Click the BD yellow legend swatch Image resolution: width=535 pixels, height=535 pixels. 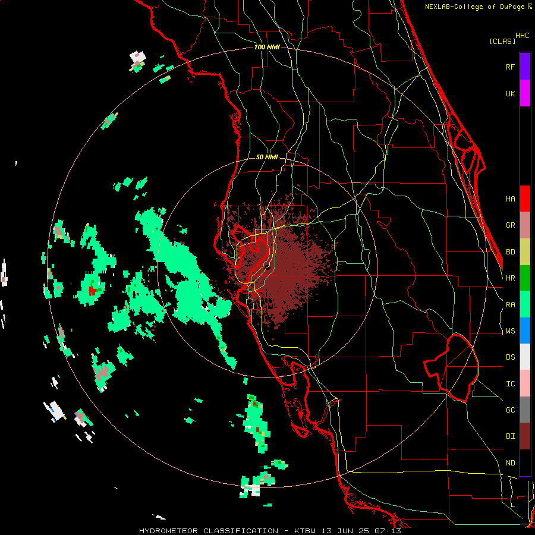click(x=525, y=252)
